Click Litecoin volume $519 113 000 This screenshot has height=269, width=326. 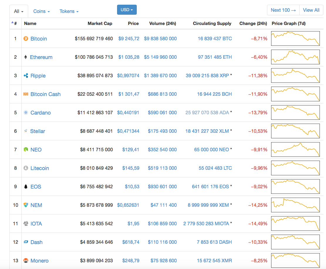[x=162, y=168]
